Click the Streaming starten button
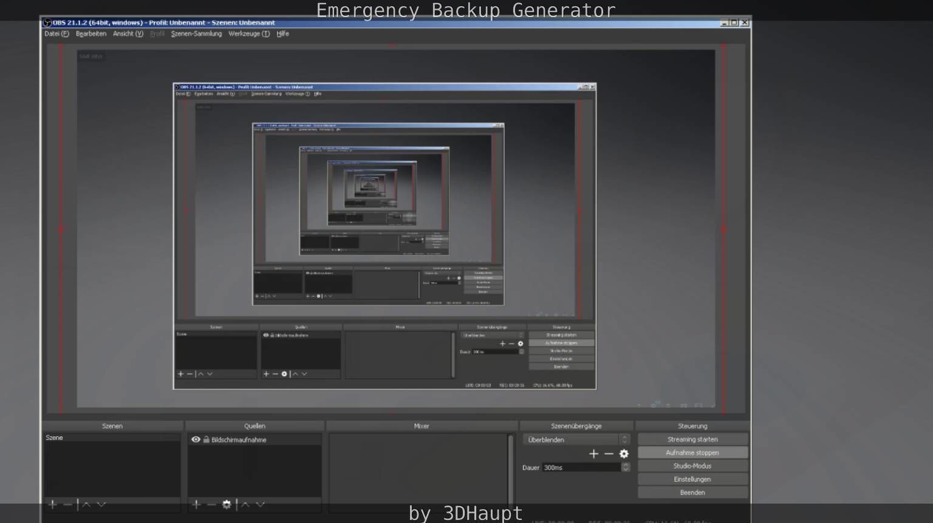 692,439
